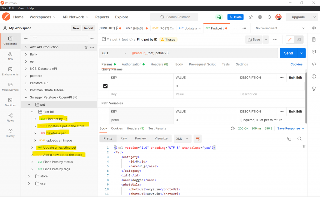Uncheck the query param with value 3

(105, 86)
